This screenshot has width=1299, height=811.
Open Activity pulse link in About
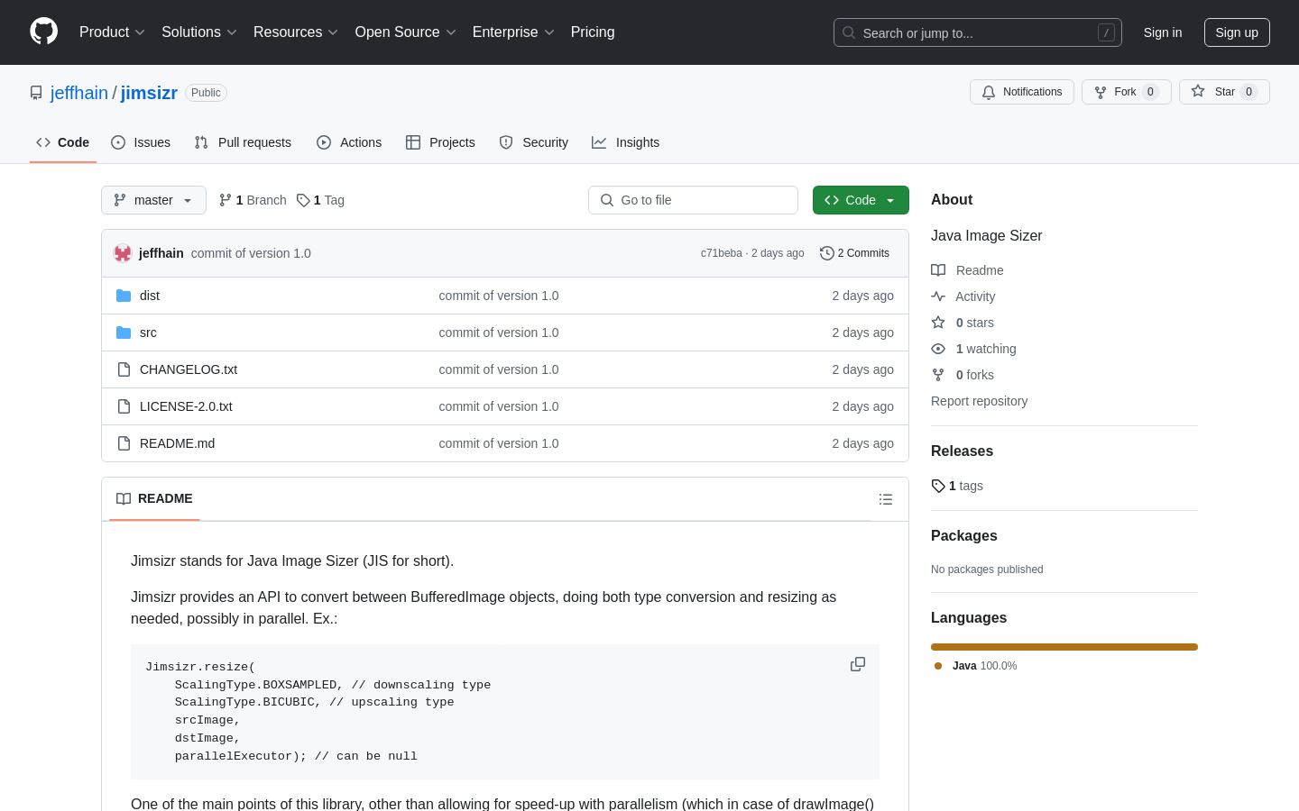(x=963, y=296)
